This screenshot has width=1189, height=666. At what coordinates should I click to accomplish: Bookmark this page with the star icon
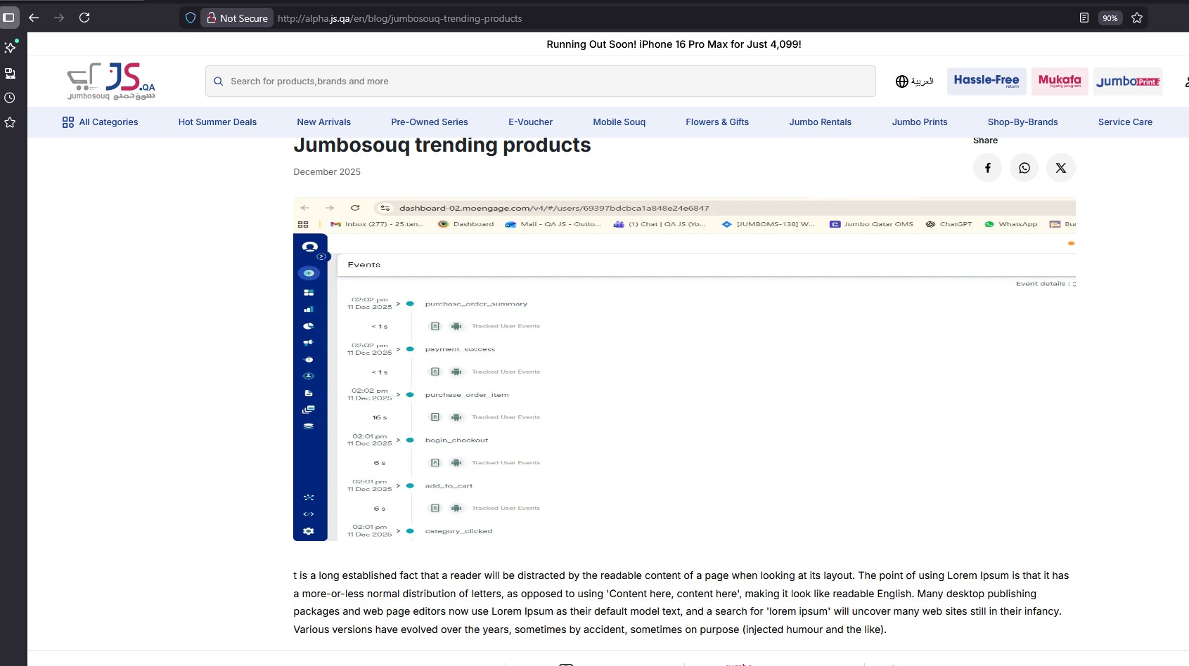[x=1137, y=18]
